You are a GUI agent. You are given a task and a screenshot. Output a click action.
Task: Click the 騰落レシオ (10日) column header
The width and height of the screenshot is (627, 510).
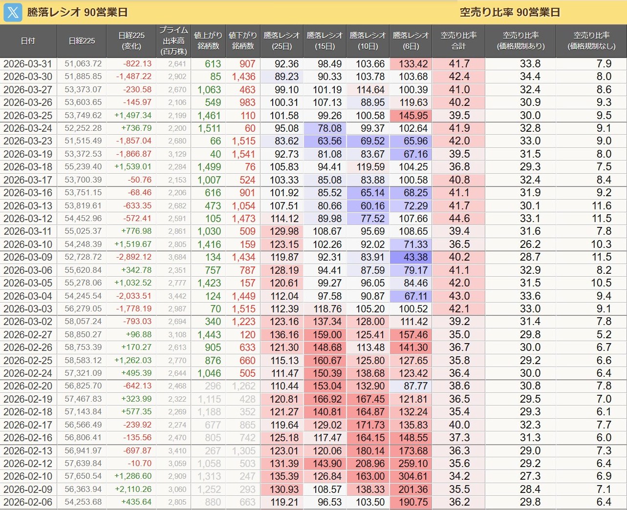point(368,41)
